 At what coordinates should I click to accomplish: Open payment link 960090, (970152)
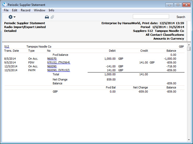(59, 70)
